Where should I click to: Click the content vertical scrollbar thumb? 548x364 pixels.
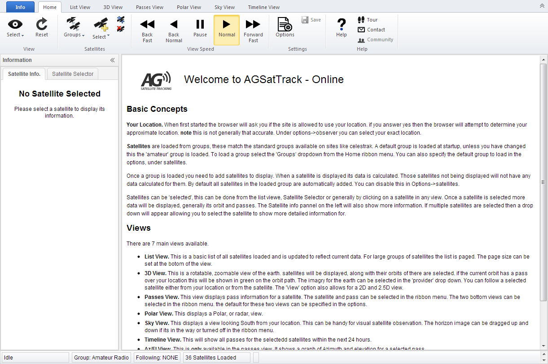click(544, 182)
